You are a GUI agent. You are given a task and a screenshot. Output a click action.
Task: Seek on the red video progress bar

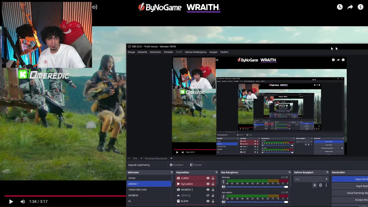65,196
